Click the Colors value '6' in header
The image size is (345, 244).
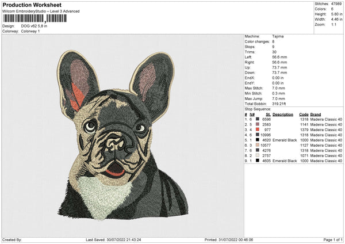(332, 9)
